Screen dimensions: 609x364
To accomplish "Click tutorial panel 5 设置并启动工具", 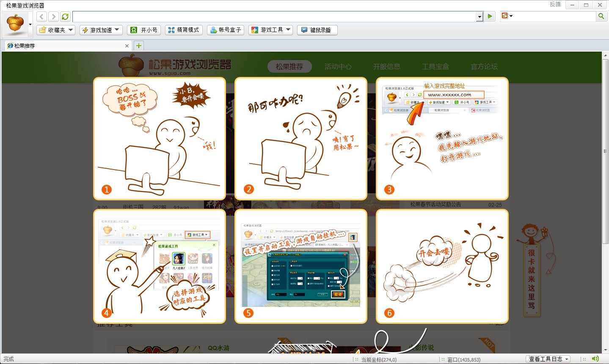I will click(x=301, y=266).
